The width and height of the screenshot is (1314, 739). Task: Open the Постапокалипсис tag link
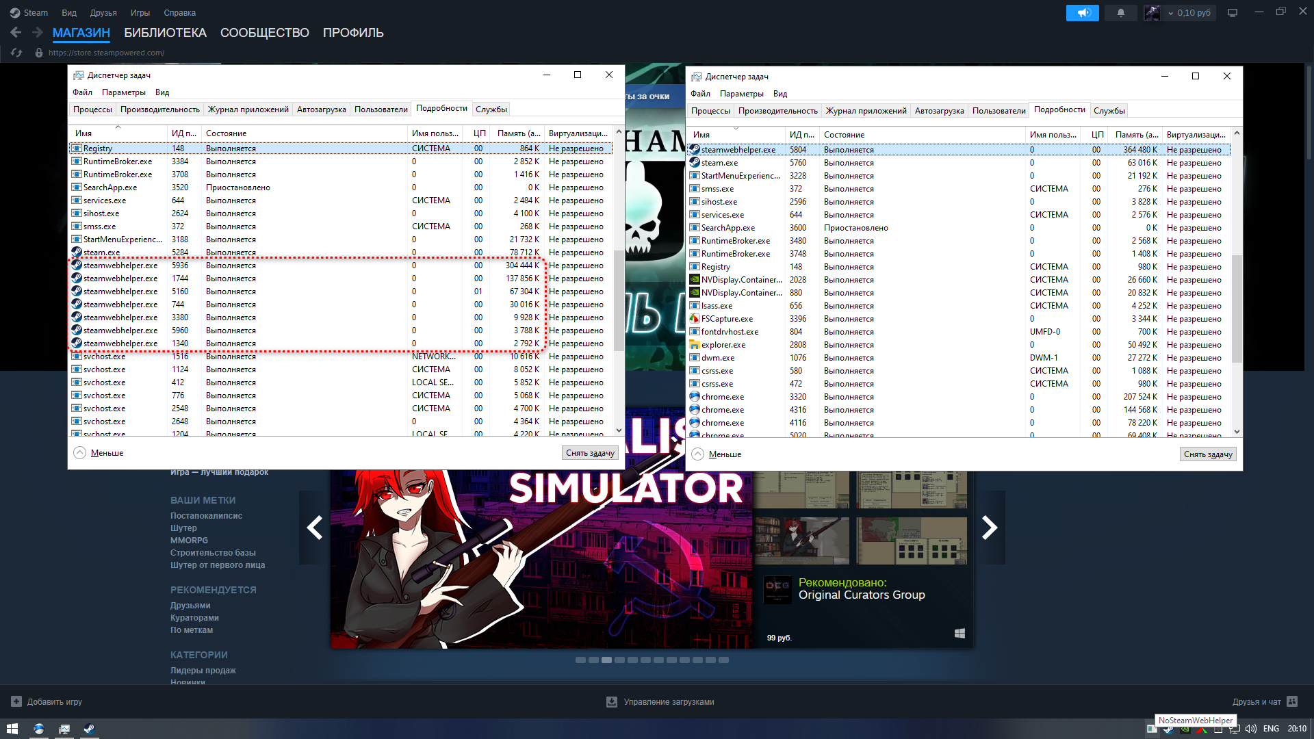[206, 516]
